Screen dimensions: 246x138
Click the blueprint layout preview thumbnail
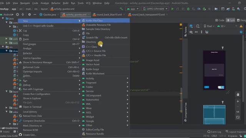(214, 115)
